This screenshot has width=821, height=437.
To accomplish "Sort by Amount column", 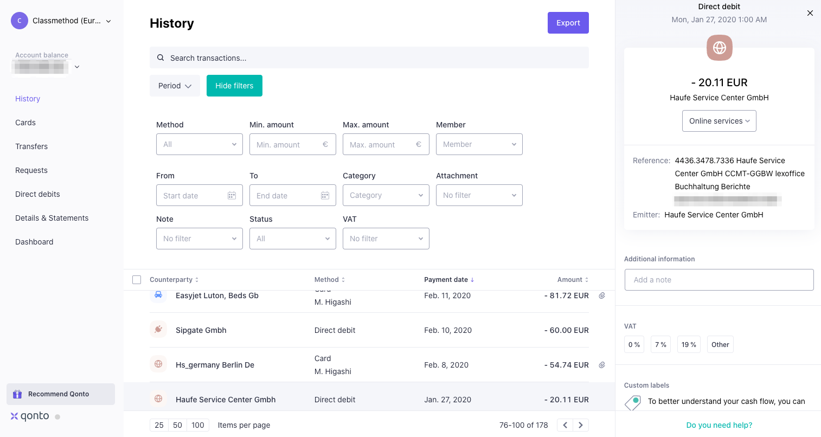I will [573, 280].
